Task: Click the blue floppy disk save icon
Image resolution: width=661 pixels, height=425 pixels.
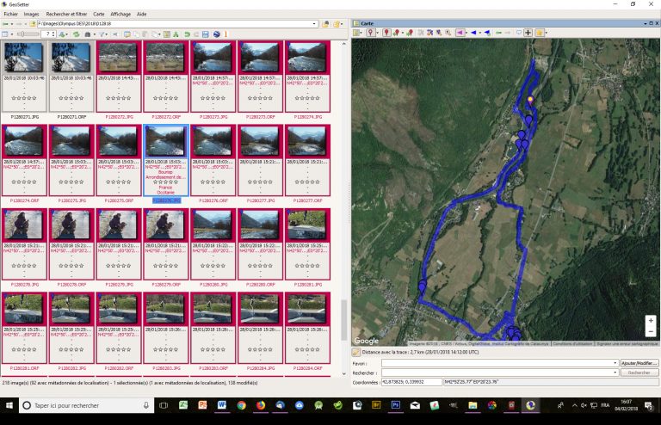Action: click(x=206, y=34)
